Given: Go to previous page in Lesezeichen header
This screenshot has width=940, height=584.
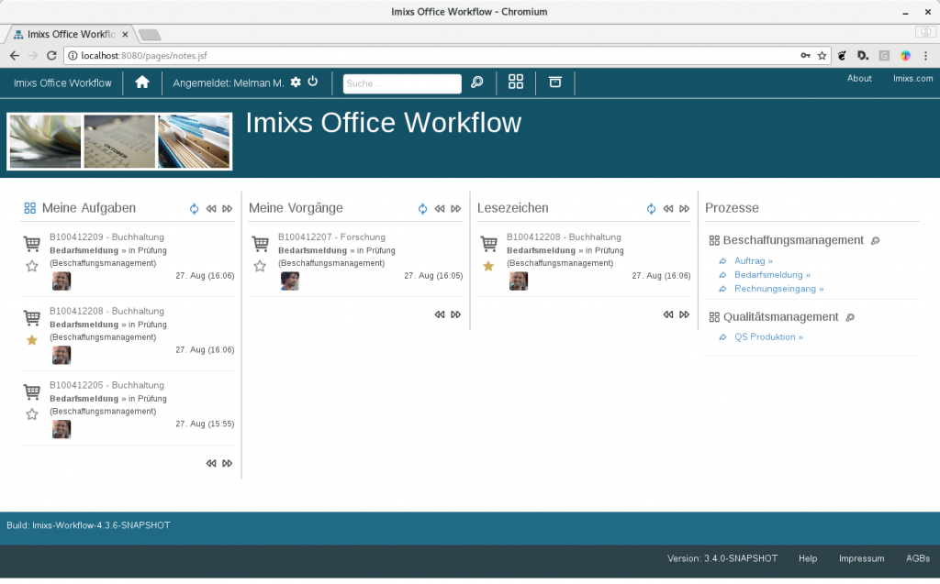Looking at the screenshot, I should (x=668, y=209).
